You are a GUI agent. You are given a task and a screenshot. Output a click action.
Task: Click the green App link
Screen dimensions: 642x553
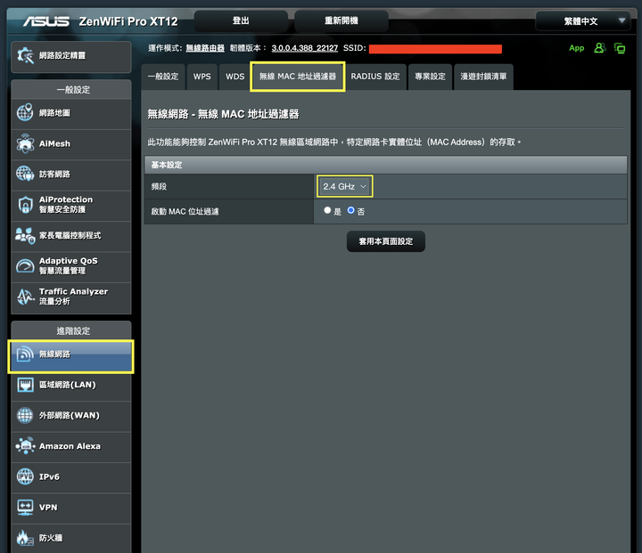coord(577,48)
